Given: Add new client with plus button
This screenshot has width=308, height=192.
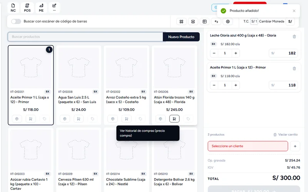Looking at the screenshot, I should click(x=295, y=146).
